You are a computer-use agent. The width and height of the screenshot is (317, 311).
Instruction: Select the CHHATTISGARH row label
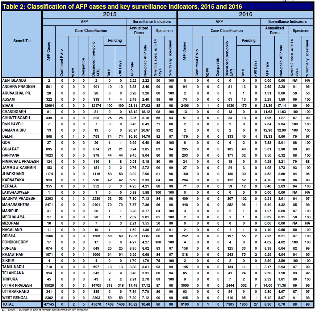(x=16, y=118)
